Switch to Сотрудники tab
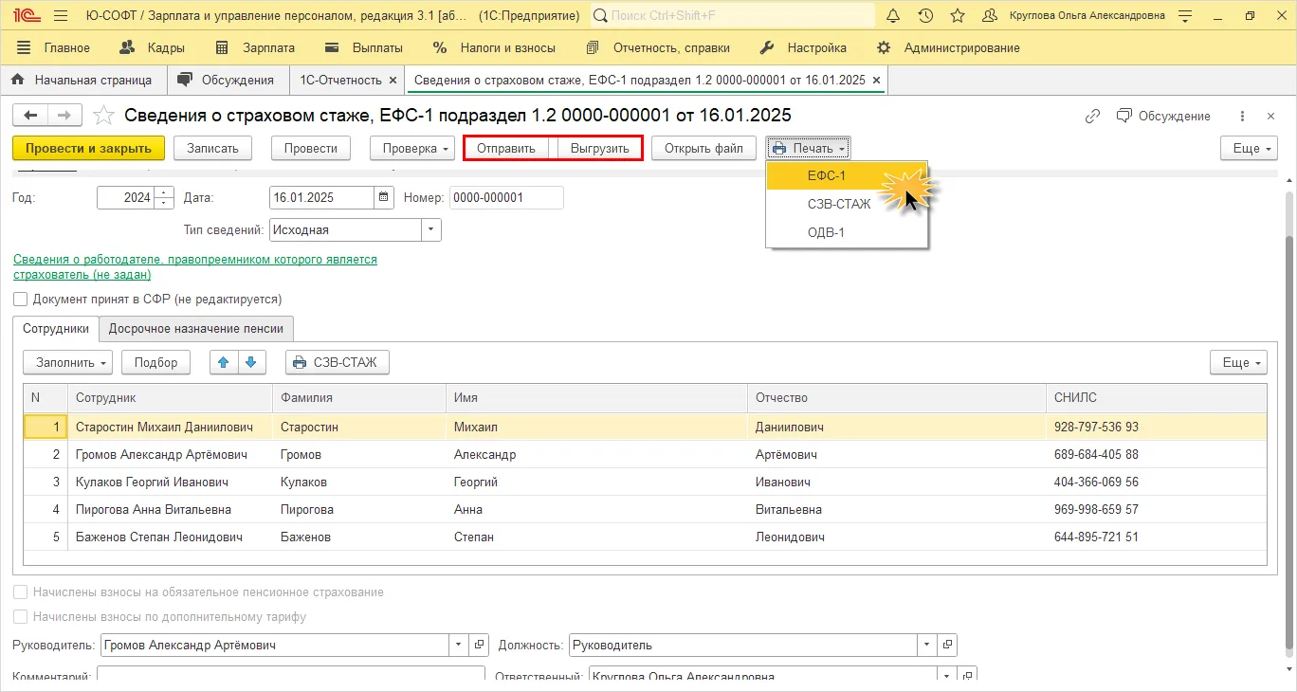Image resolution: width=1297 pixels, height=692 pixels. 56,328
